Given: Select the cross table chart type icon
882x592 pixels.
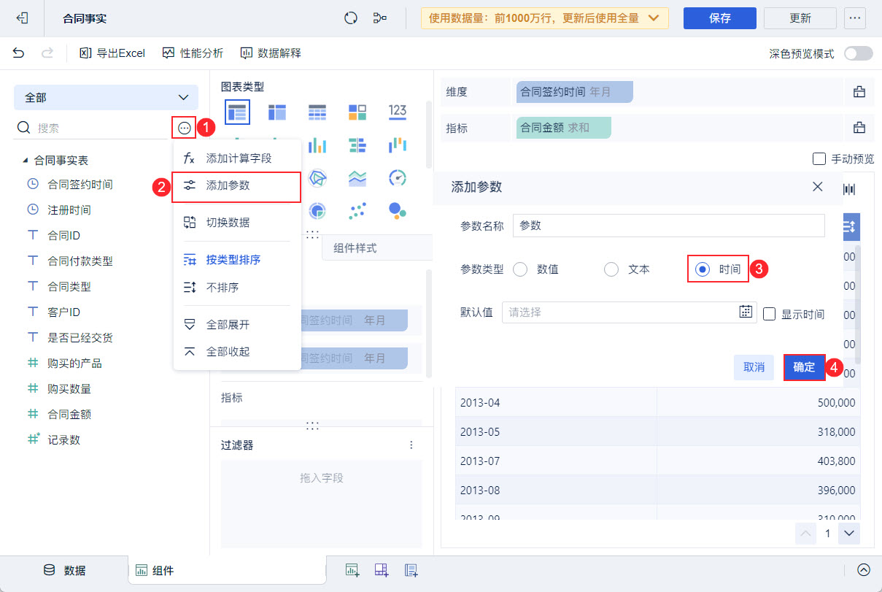Looking at the screenshot, I should tap(277, 112).
